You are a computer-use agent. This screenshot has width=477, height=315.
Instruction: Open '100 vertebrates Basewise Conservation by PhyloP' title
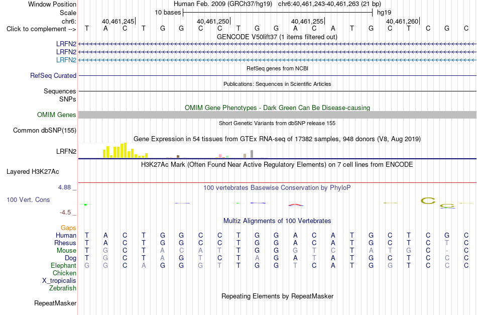(277, 188)
